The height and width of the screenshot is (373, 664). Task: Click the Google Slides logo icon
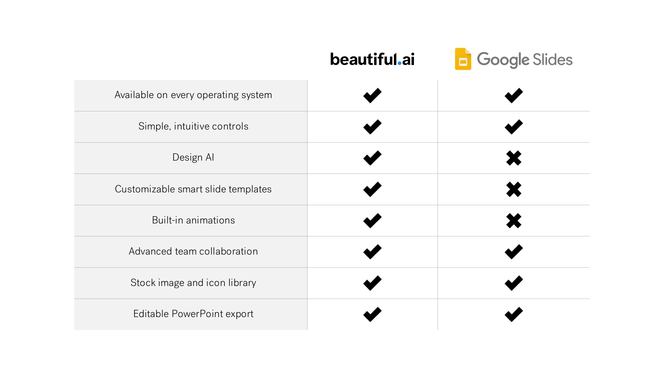coord(463,59)
